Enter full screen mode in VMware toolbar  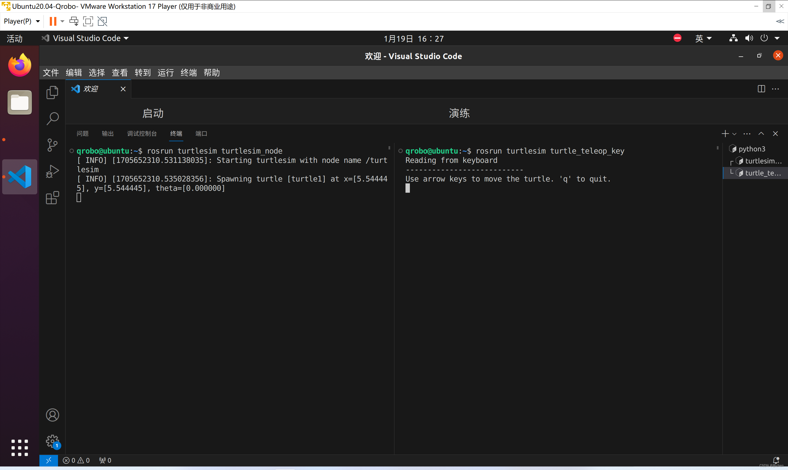[x=88, y=21]
